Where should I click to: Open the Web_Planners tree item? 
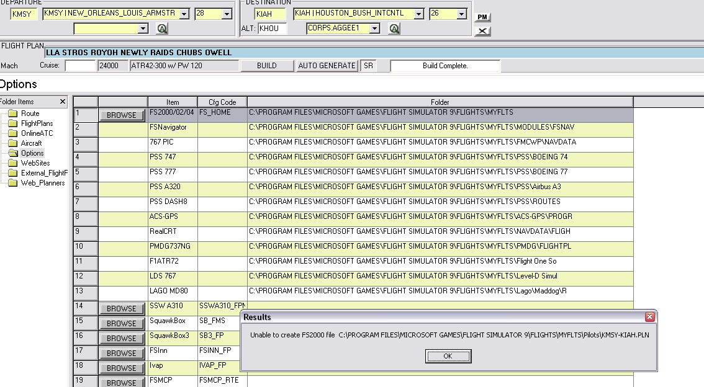tap(43, 182)
